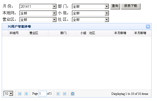Sort by the 本地网 column header

pyautogui.click(x=18, y=33)
